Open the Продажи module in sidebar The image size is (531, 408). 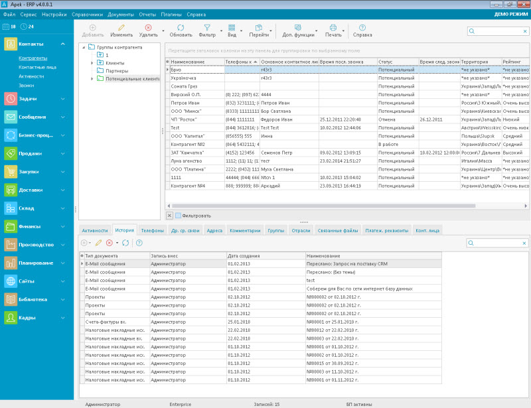click(32, 153)
